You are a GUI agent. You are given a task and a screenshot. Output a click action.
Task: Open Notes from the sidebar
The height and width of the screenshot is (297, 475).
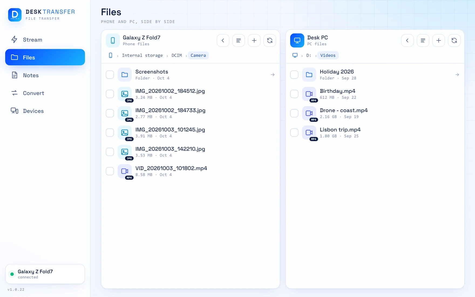pyautogui.click(x=45, y=75)
